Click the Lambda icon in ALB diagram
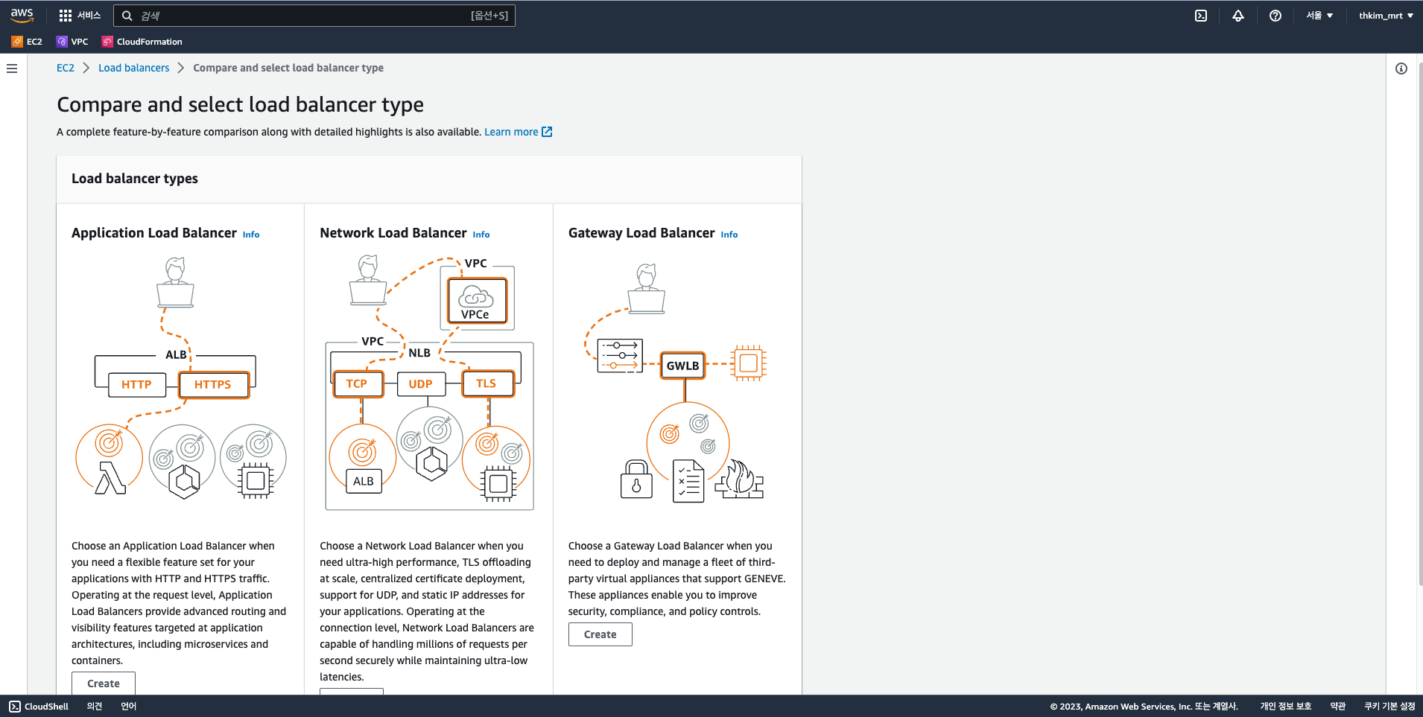This screenshot has width=1423, height=717. click(110, 477)
